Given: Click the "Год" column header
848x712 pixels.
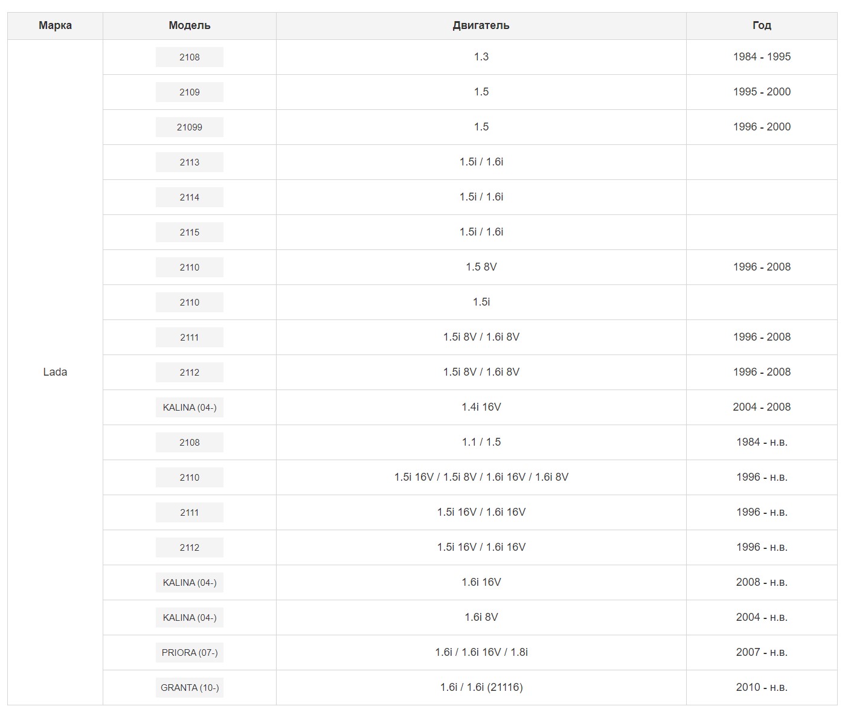Looking at the screenshot, I should [761, 25].
